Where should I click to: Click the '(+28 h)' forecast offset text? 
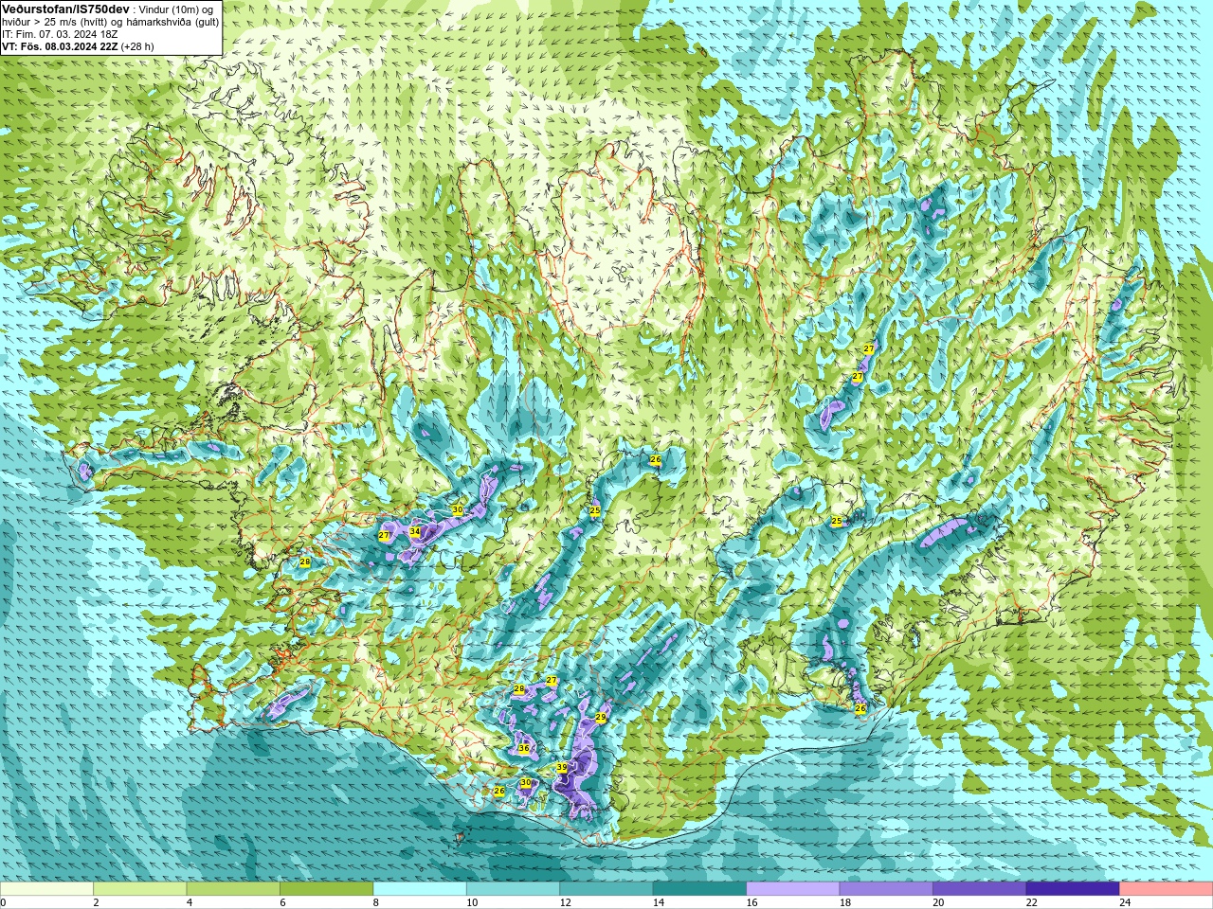tap(137, 46)
